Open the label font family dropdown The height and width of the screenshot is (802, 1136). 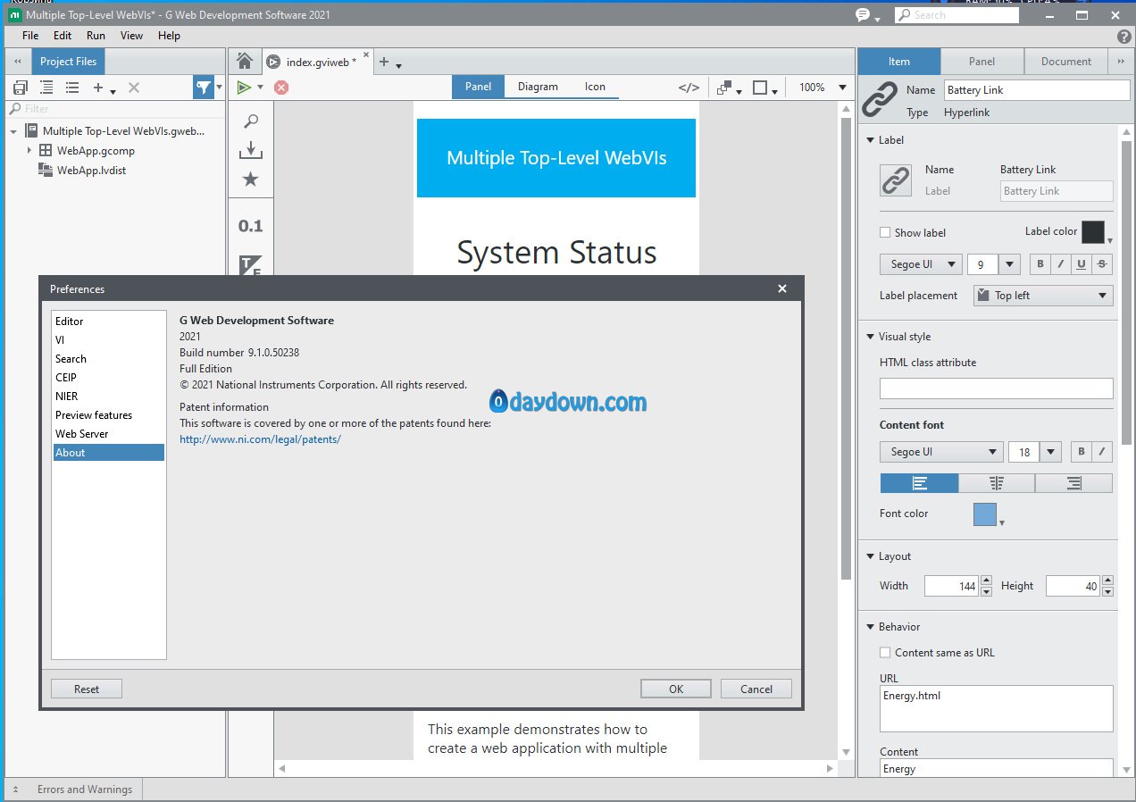[x=921, y=264]
